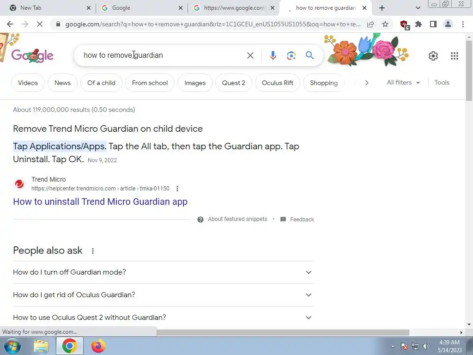Select the 'From school' filter chip
This screenshot has height=355, width=473.
point(150,83)
